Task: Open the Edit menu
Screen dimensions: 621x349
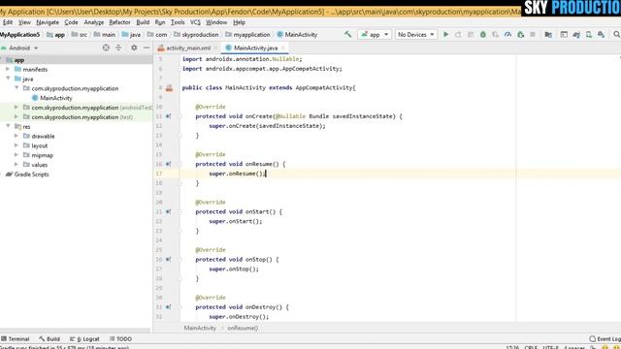Action: (8, 22)
